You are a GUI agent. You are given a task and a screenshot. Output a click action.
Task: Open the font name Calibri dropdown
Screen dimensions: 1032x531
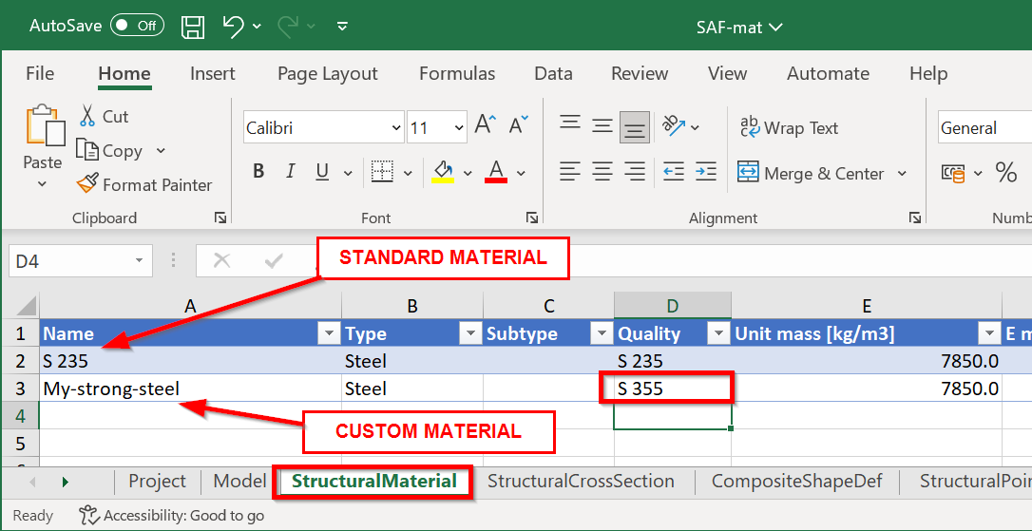point(396,127)
